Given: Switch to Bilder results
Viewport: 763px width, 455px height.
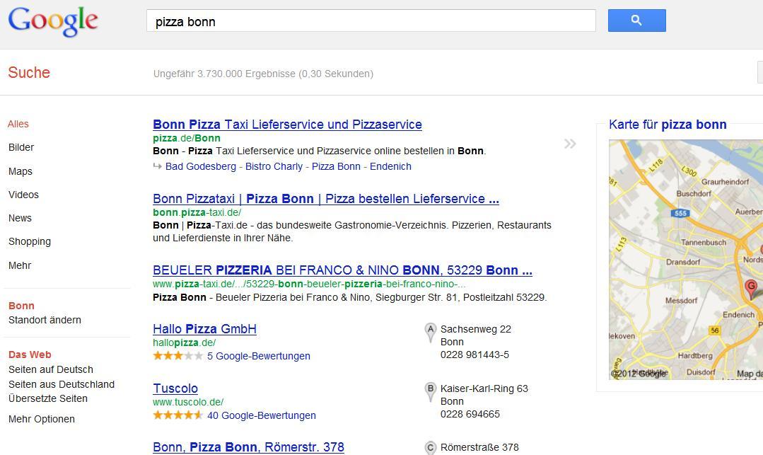Looking at the screenshot, I should pos(21,147).
